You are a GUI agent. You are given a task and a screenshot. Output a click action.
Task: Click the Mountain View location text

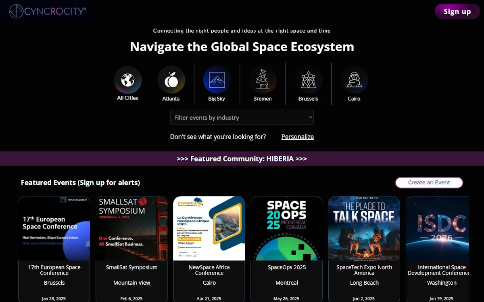tap(131, 283)
